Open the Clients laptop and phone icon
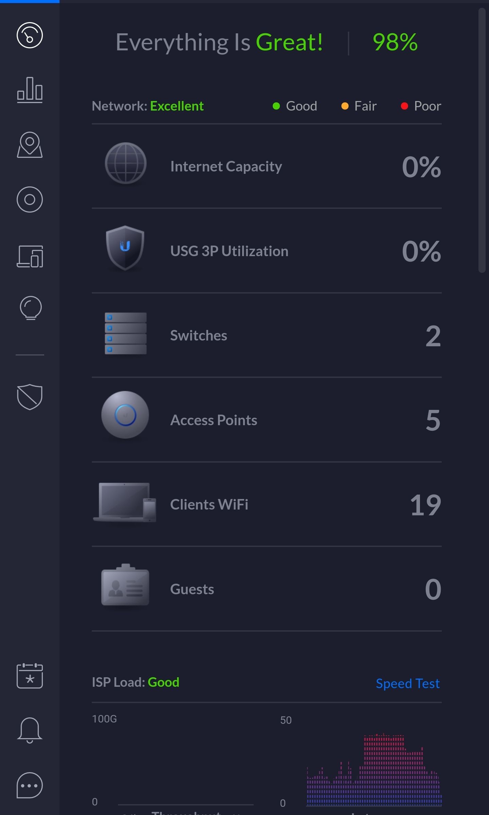The image size is (489, 815). (30, 256)
